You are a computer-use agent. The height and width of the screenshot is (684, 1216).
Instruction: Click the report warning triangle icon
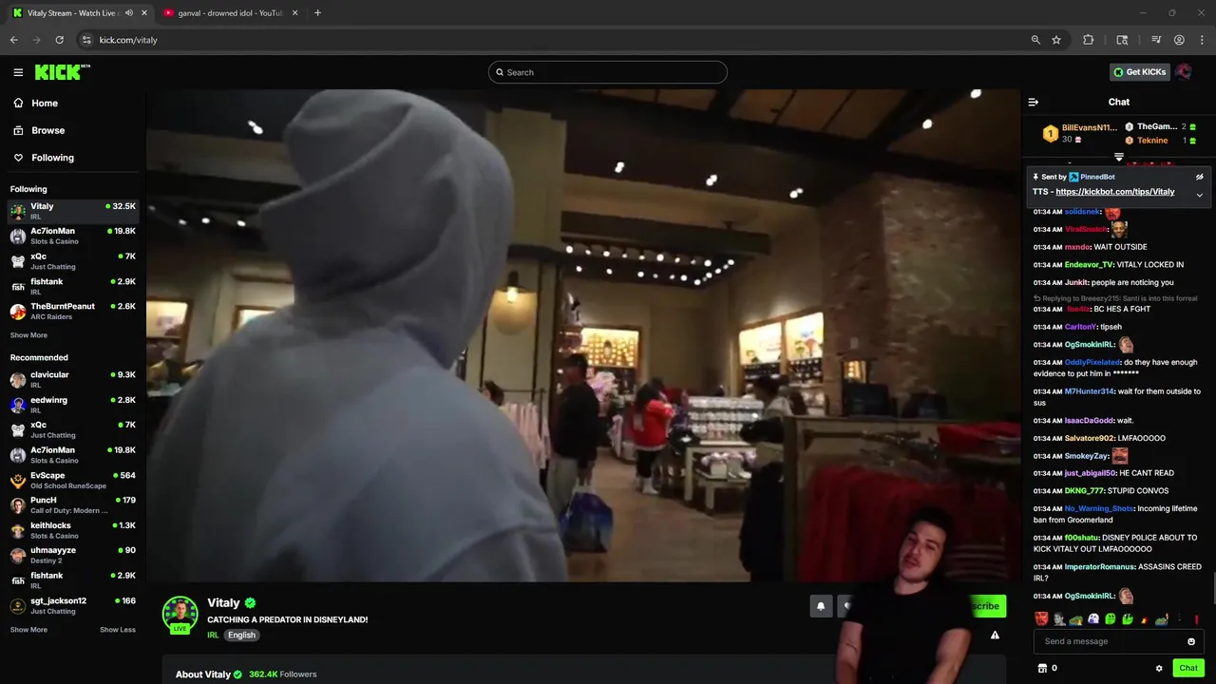[x=995, y=635]
